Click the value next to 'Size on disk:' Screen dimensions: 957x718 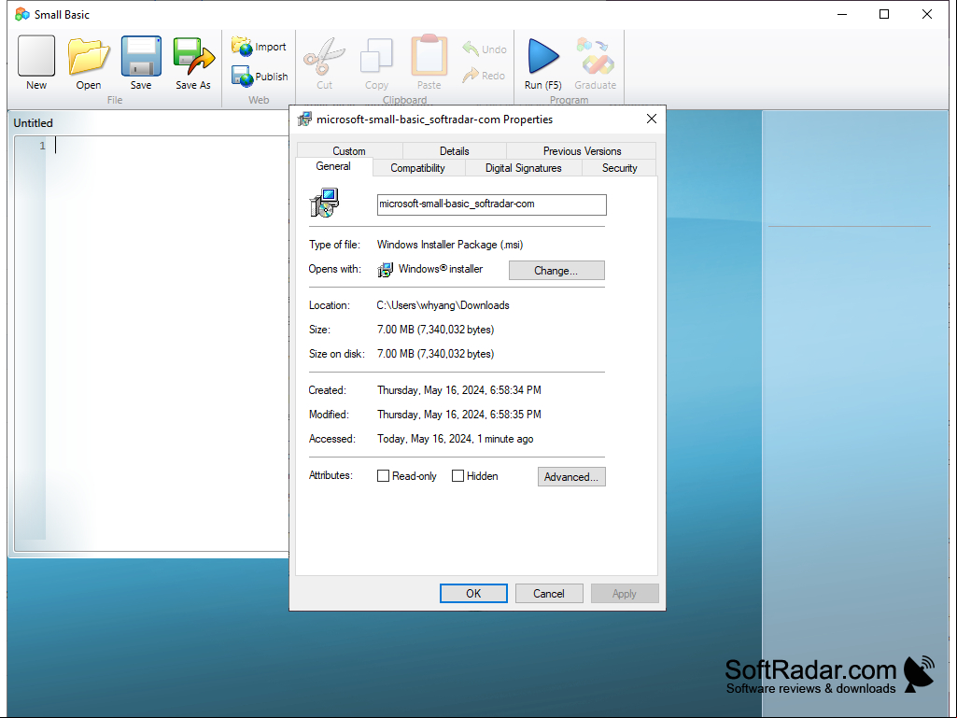pos(436,354)
